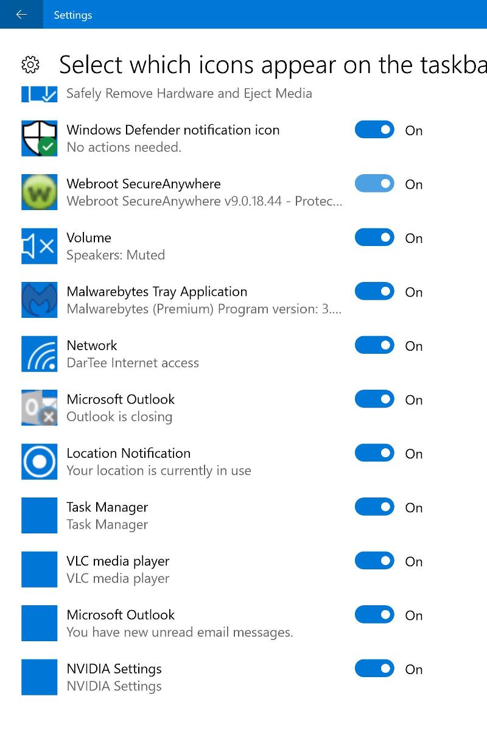This screenshot has height=738, width=487.
Task: Turn off the Network icon toggle
Action: pos(375,345)
